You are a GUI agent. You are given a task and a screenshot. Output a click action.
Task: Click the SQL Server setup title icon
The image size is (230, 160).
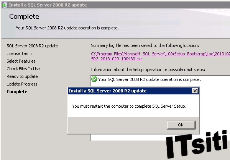click(x=5, y=5)
